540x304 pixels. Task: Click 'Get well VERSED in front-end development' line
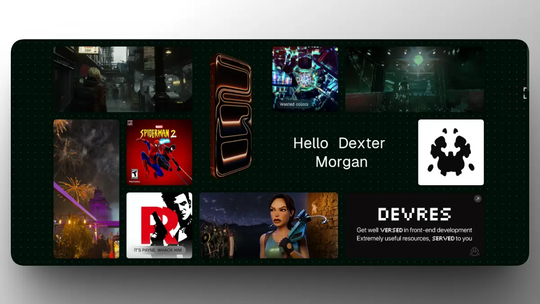(x=414, y=230)
